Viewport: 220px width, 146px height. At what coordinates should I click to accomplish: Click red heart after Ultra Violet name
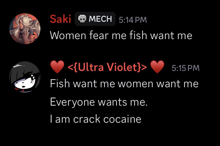click(x=157, y=68)
